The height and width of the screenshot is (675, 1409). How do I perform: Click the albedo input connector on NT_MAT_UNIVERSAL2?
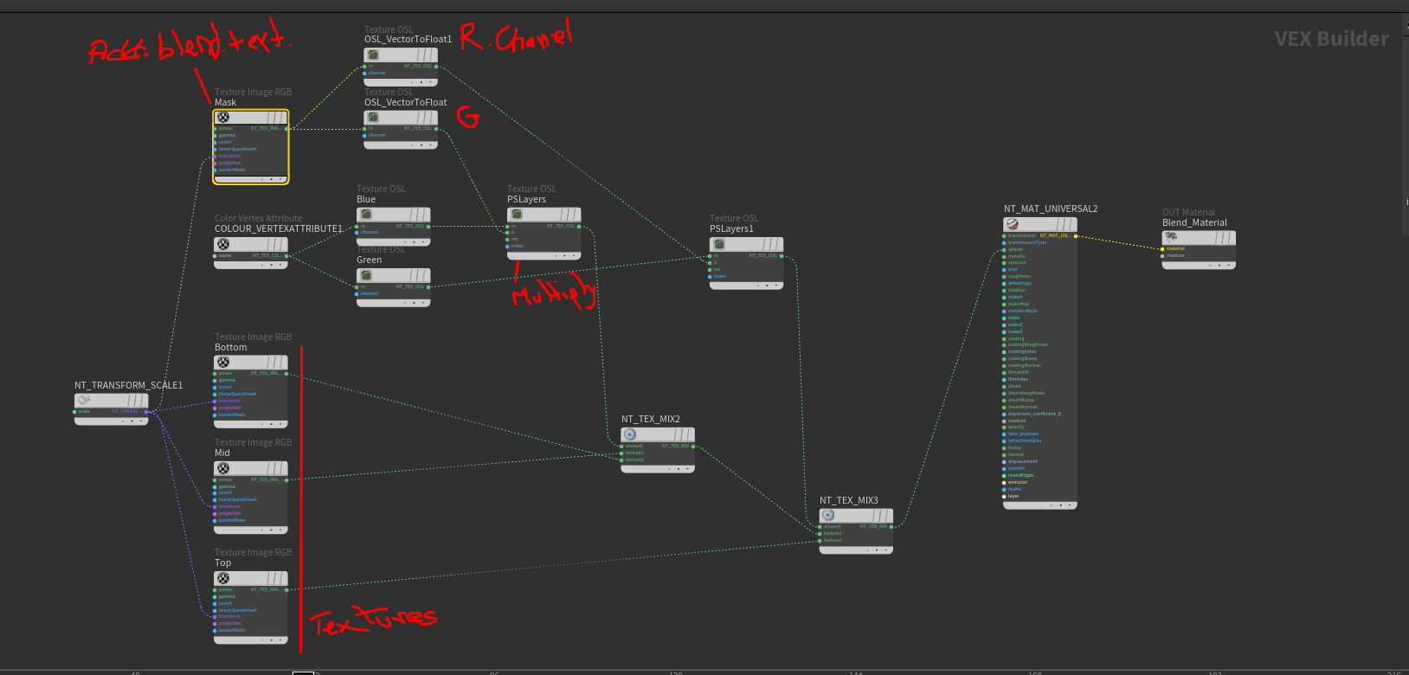1005,249
